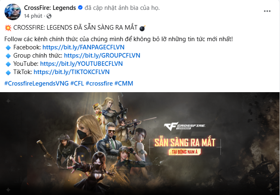Click the CrossFire Legends logo in banner
This screenshot has height=195, width=280.
pyautogui.click(x=184, y=126)
